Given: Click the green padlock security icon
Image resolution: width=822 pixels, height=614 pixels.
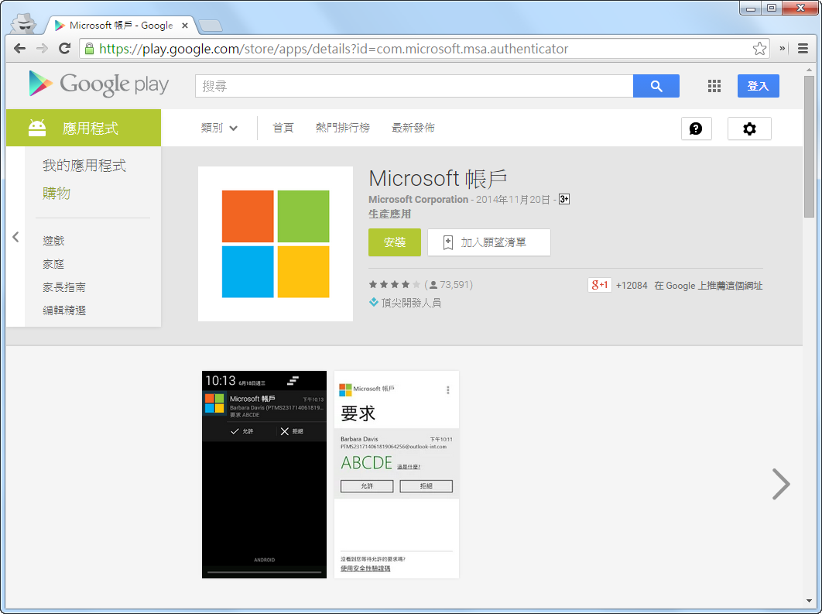Looking at the screenshot, I should point(89,49).
